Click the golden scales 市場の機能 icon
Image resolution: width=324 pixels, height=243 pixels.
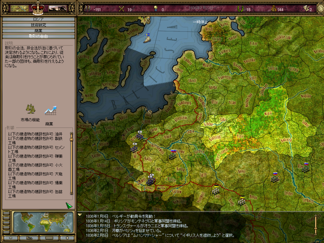(x=30, y=109)
